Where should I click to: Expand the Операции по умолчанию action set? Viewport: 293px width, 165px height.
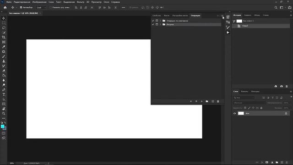(x=160, y=21)
